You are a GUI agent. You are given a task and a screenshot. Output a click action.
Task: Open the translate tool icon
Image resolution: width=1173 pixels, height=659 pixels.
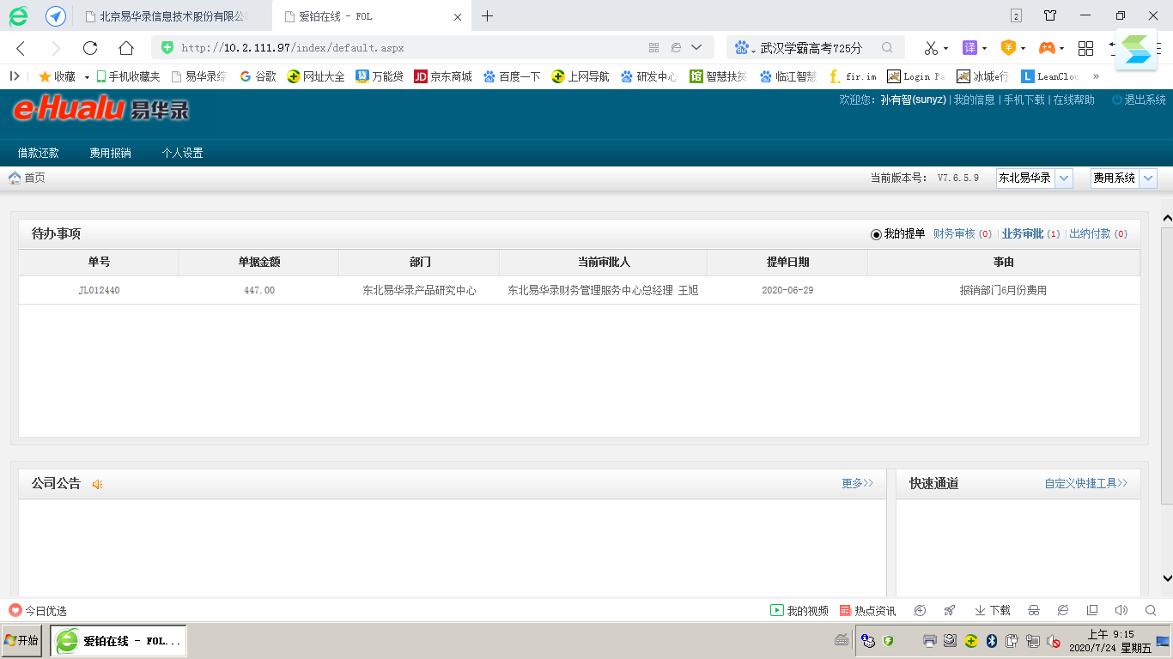pos(969,48)
